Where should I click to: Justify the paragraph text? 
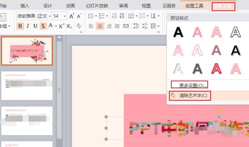tap(117, 26)
